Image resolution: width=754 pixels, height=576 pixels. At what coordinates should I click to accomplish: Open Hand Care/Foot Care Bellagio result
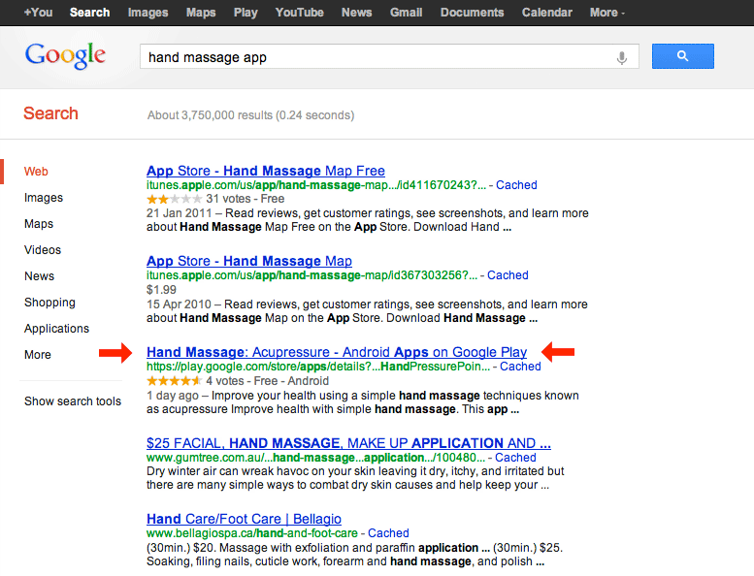[x=244, y=519]
